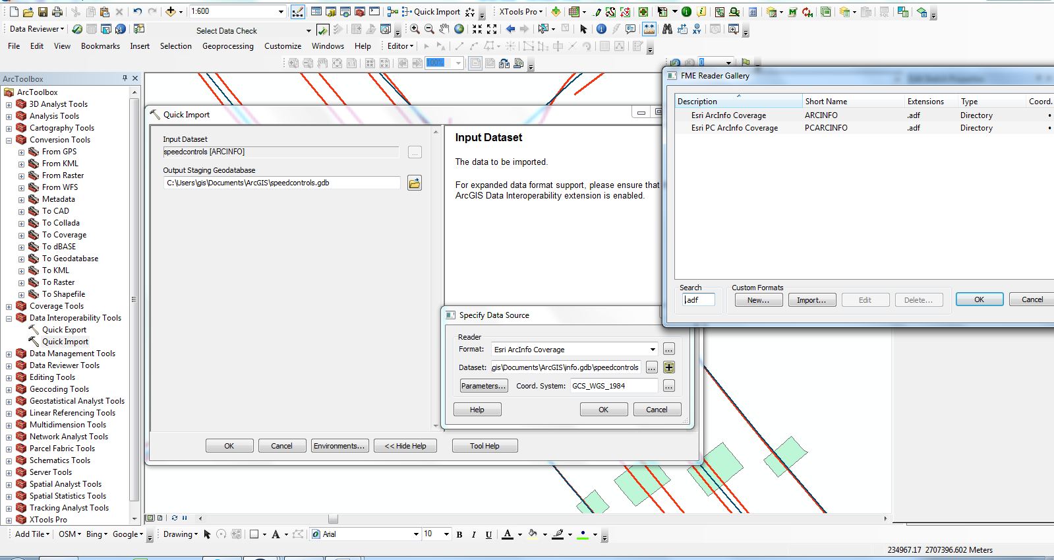Open the Bookmarks menu
The image size is (1054, 560).
[x=100, y=46]
